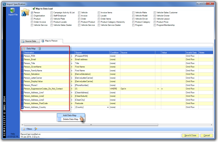
Task: Click the Opt In condition source cell
Action: 138,89
